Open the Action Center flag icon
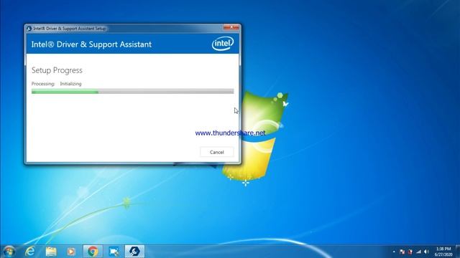460x258 pixels. [402, 252]
